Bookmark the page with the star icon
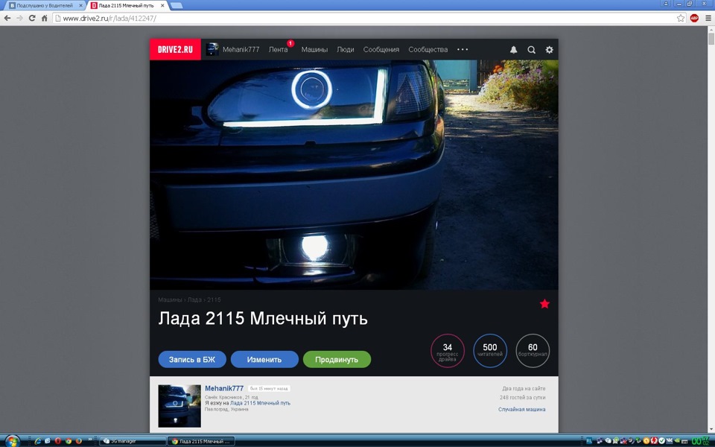715x447 pixels. point(681,18)
